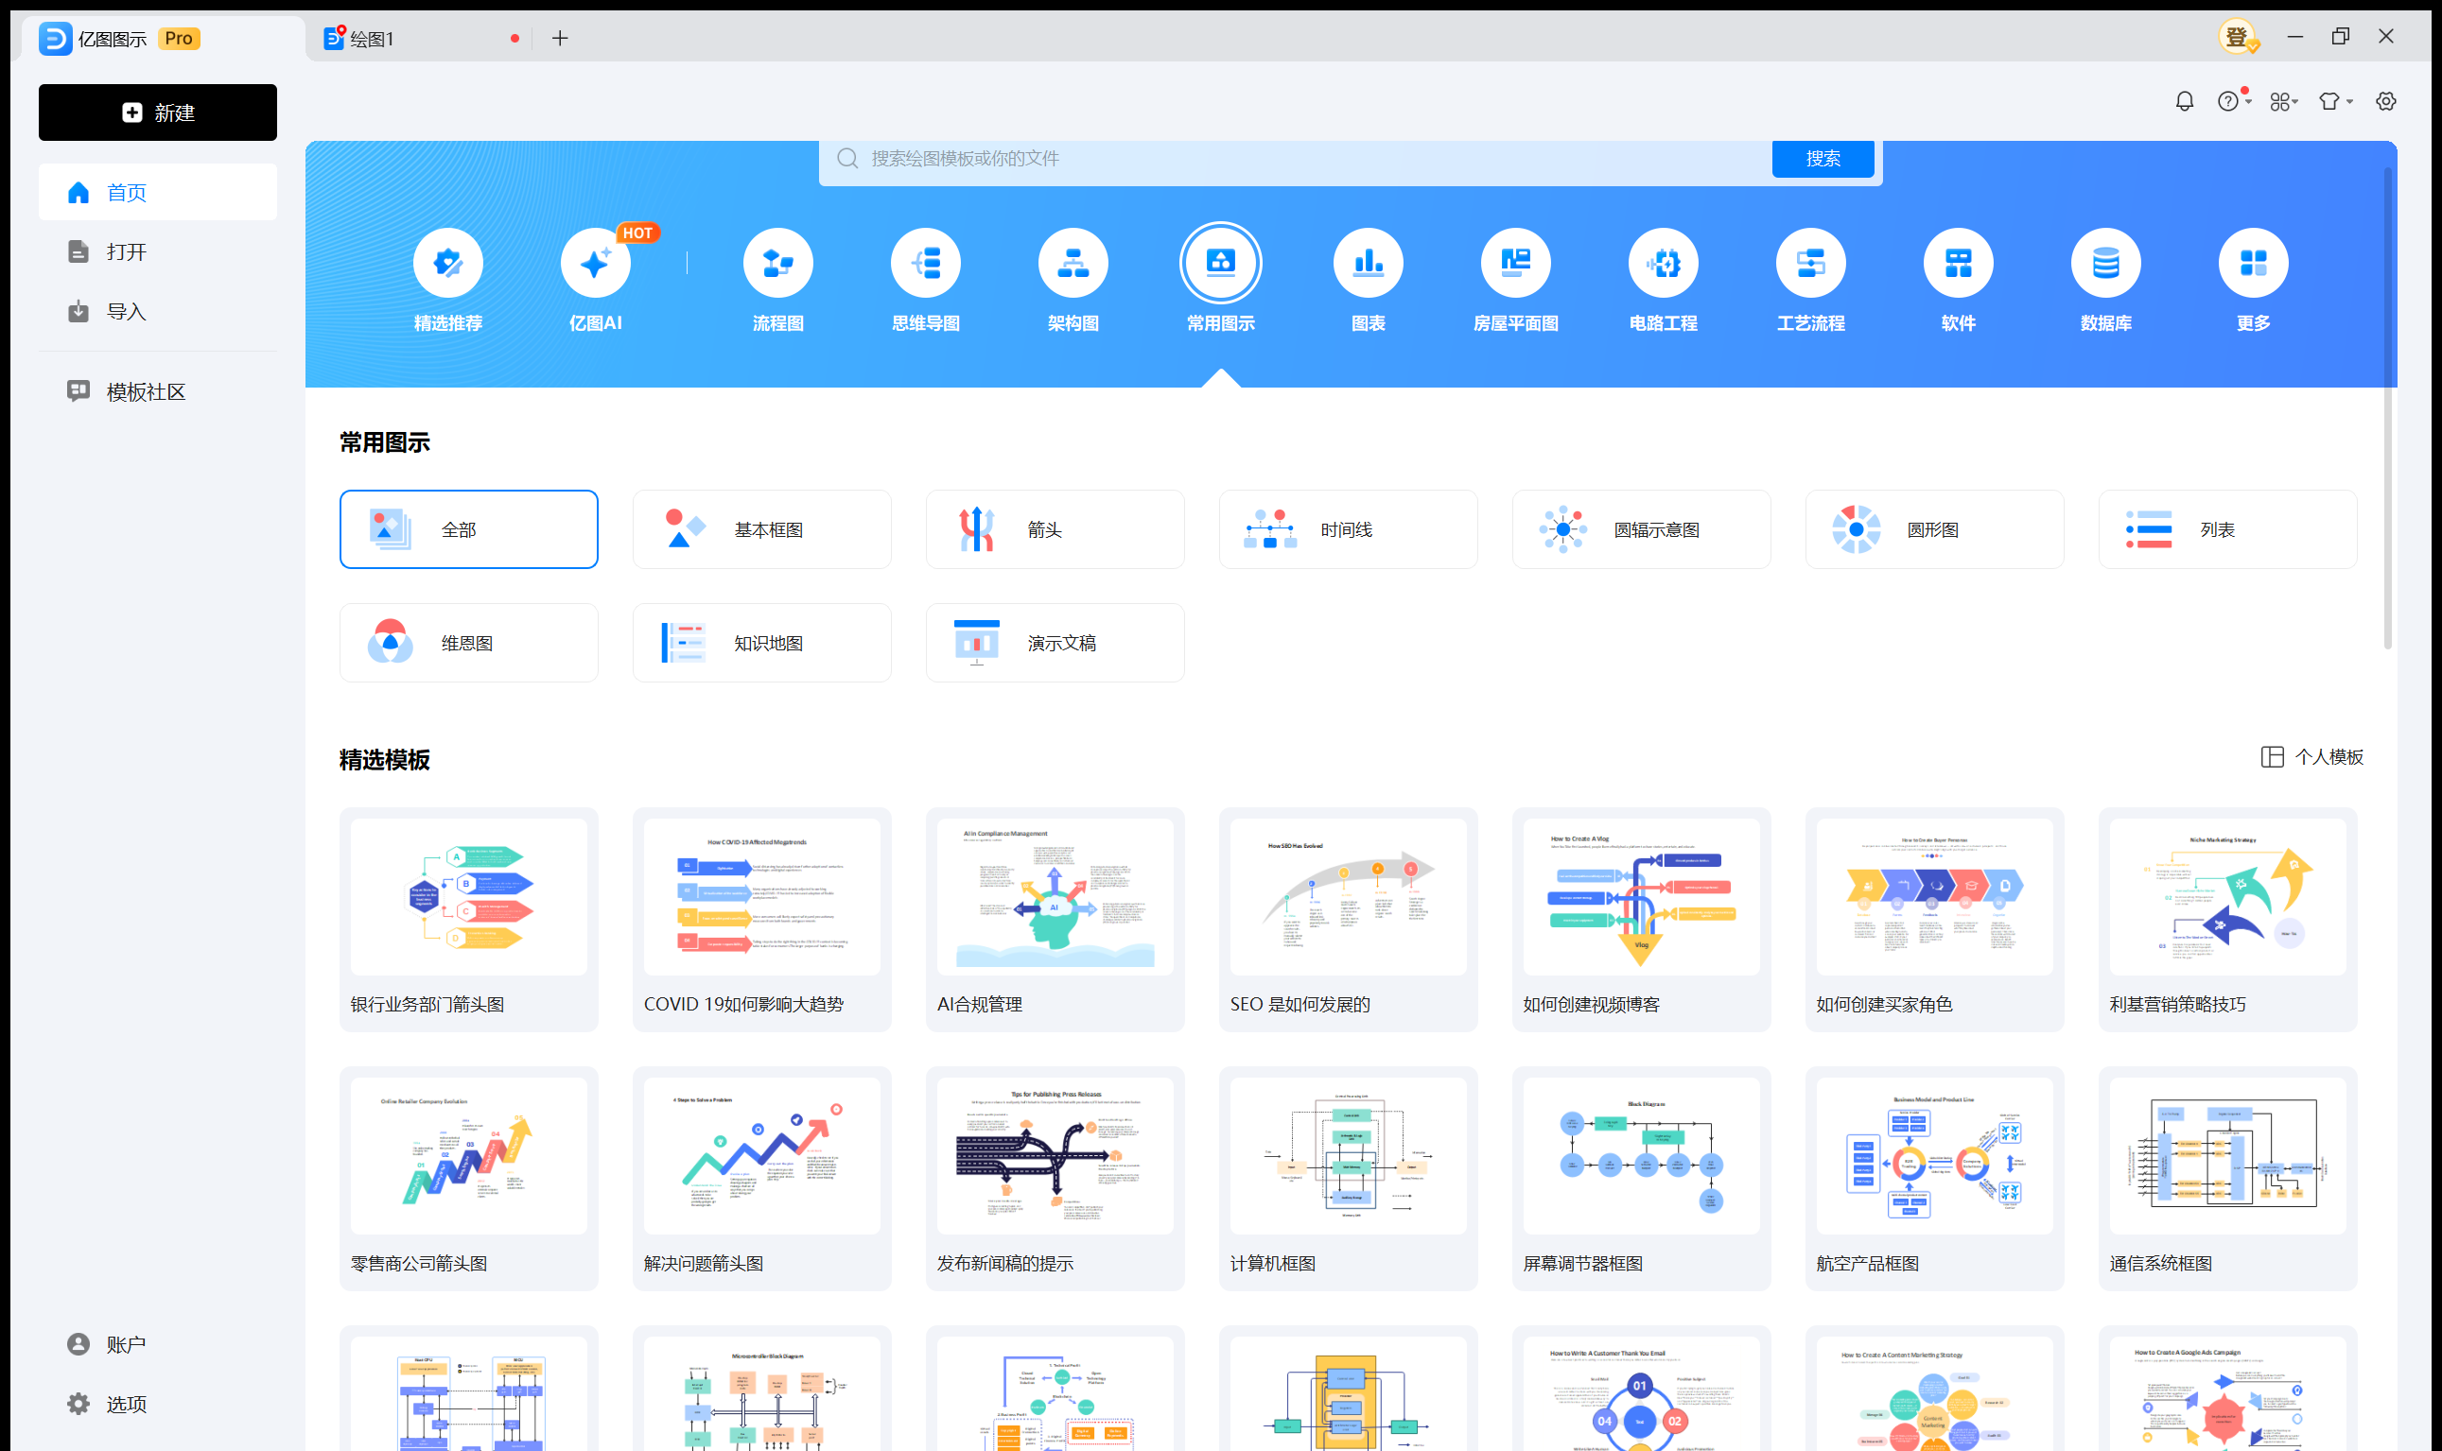Open the 银行业务部门箭头图 template thumbnail
This screenshot has width=2442, height=1451.
click(468, 897)
